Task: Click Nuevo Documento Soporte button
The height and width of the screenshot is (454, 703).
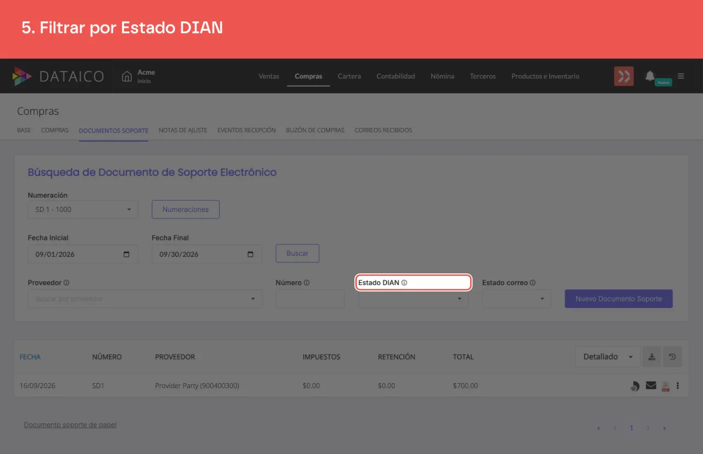Action: 619,299
